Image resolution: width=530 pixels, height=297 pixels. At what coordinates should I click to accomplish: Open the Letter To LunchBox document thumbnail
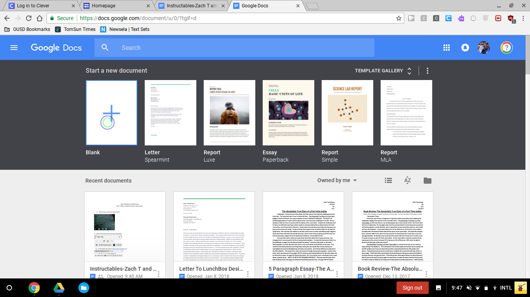[x=214, y=227]
